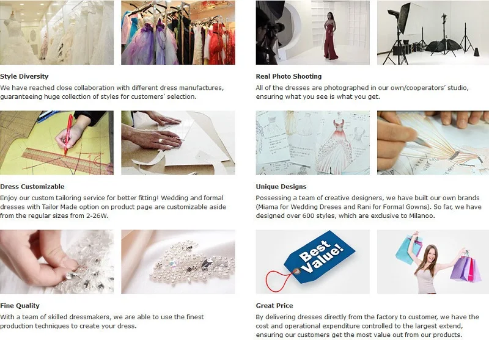The image size is (489, 340).
Task: Click the fingers sewing beadwork photo
Action: click(x=57, y=262)
